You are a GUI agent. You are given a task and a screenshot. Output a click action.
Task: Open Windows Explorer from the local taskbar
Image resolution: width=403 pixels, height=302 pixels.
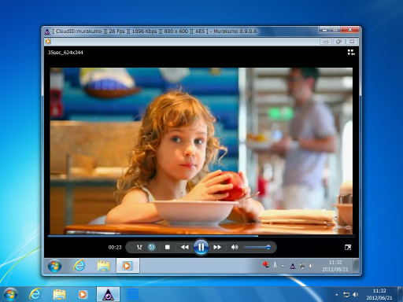[x=59, y=294]
